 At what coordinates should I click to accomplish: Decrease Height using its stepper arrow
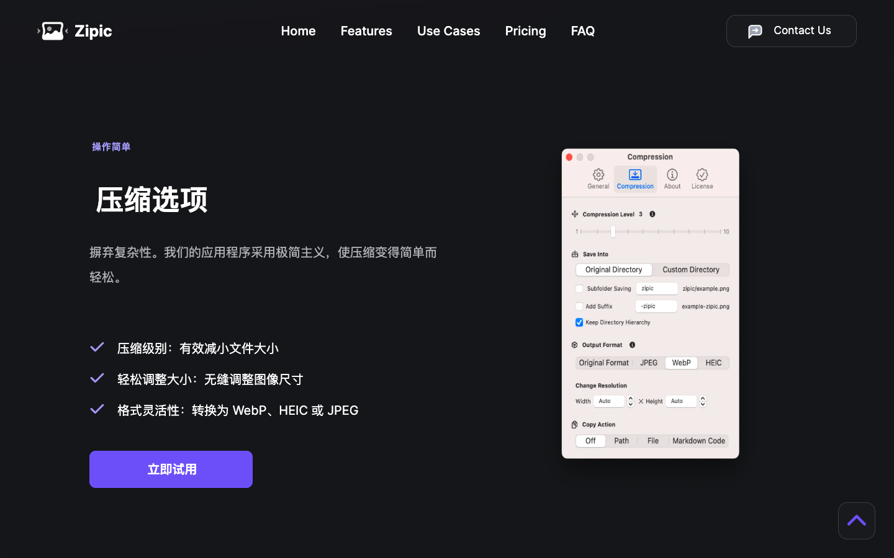click(702, 404)
